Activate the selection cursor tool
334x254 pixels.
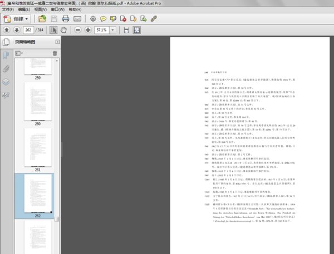[x=53, y=30]
